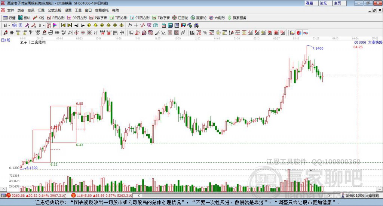
Task: Expand the candlestick style dropdown arrow
Action: (44, 25)
